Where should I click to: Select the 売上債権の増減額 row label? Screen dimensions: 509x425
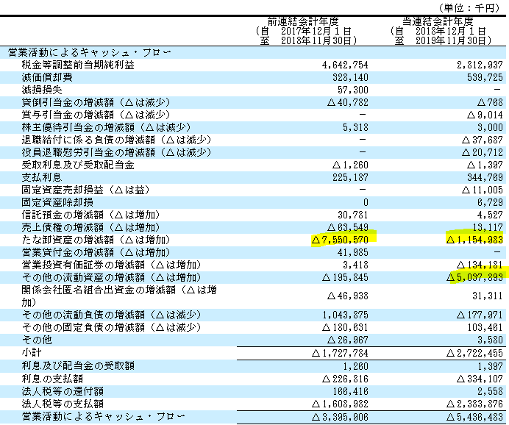point(90,227)
